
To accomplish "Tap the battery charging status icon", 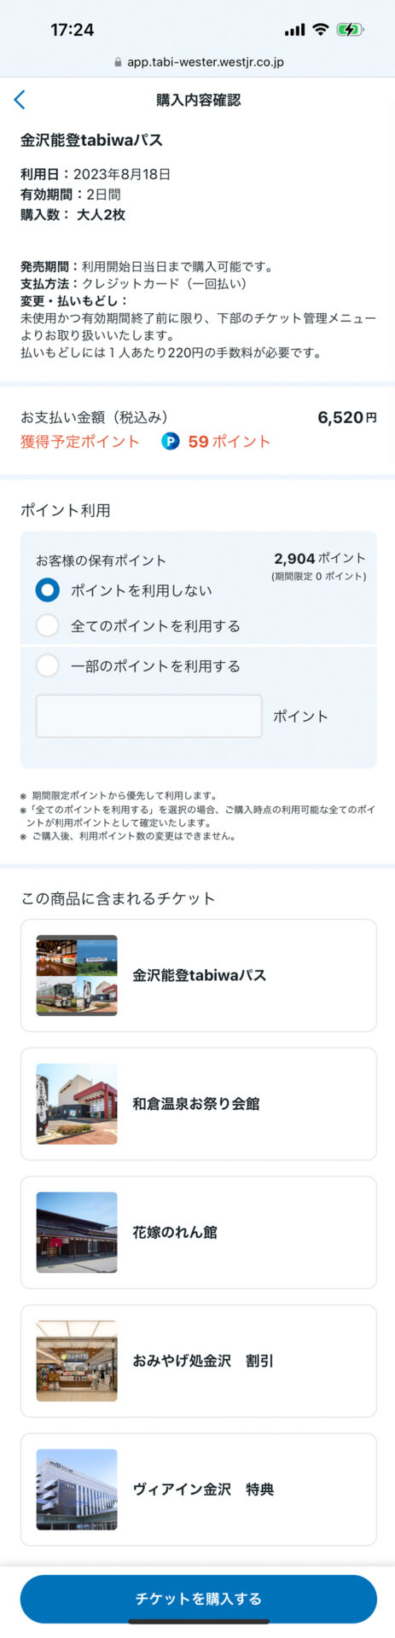I will (x=350, y=30).
